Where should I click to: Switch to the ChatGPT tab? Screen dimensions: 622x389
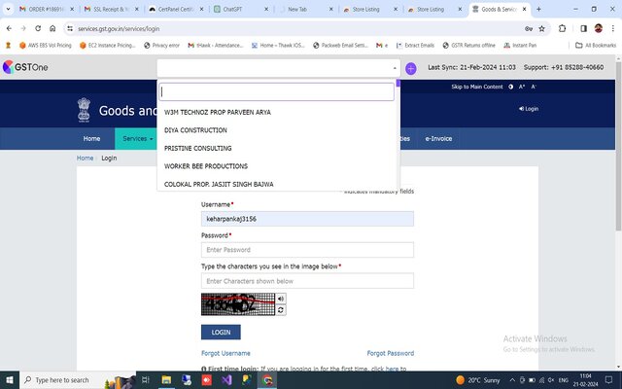(x=241, y=9)
